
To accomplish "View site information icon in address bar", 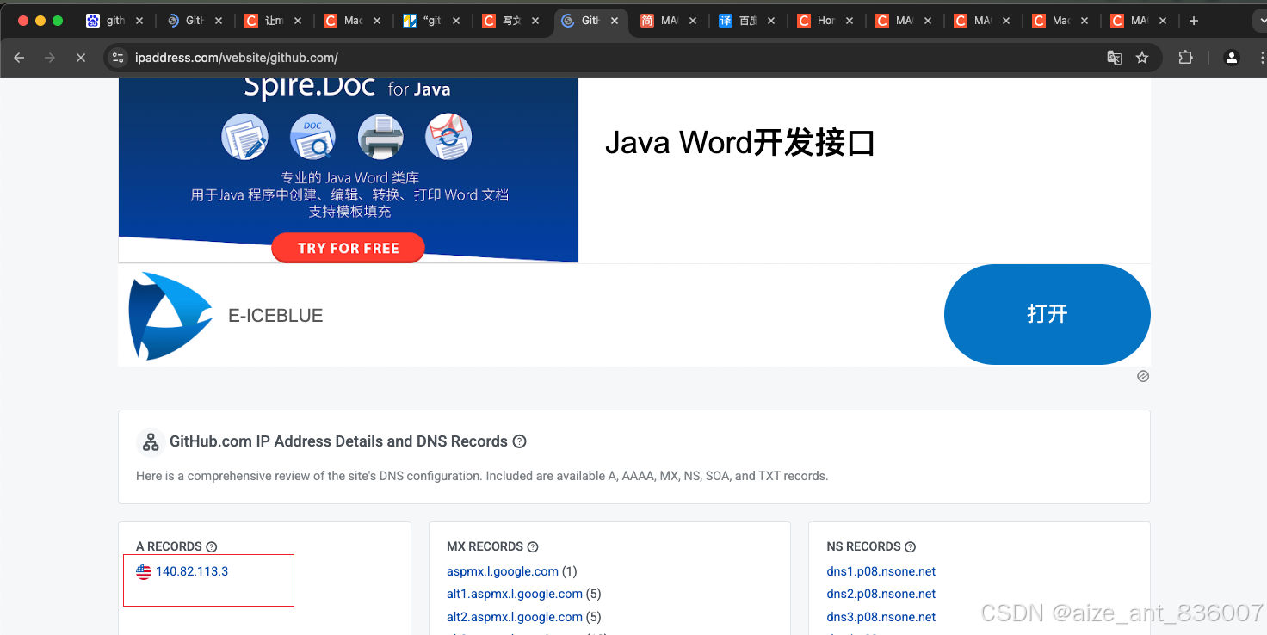I will (119, 58).
